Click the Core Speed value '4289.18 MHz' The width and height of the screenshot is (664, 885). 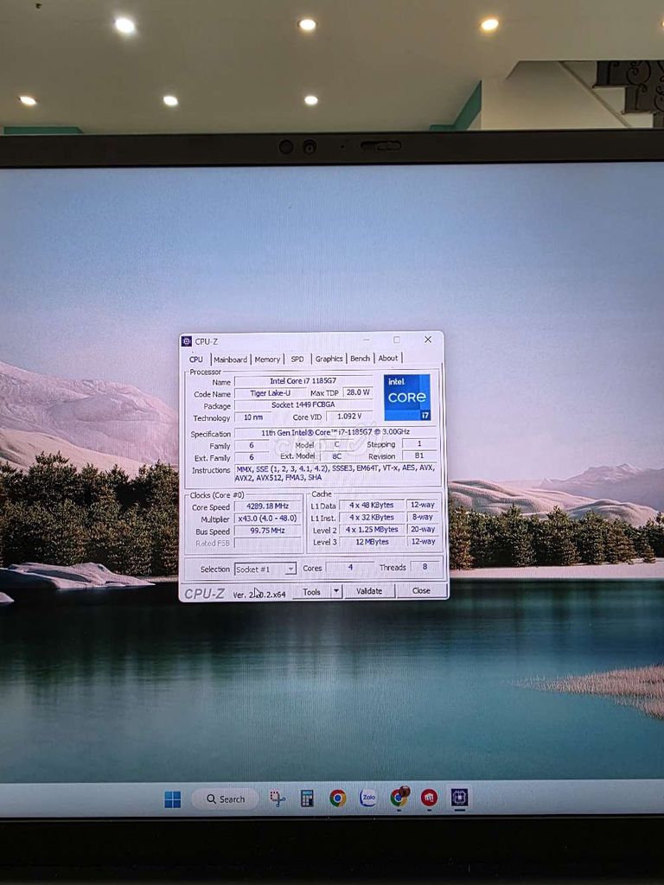click(x=268, y=506)
